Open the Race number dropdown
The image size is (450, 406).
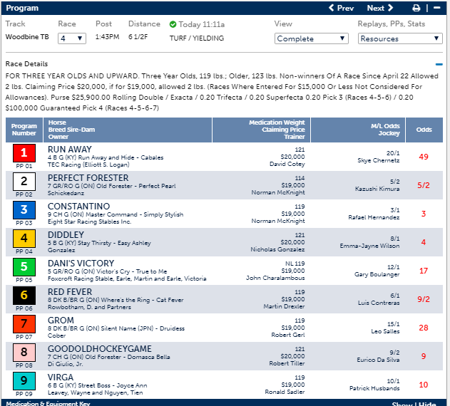[72, 38]
